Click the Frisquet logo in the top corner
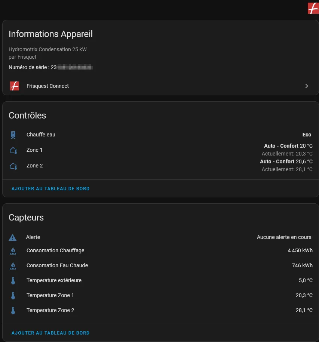The image size is (319, 342). (313, 8)
